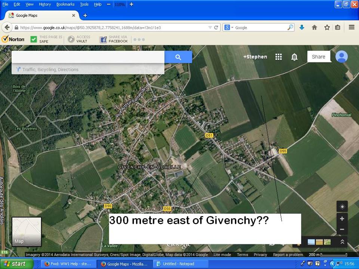The width and height of the screenshot is (359, 269).
Task: Open Traffic, Bicycling, Directions link
Action: coord(50,69)
